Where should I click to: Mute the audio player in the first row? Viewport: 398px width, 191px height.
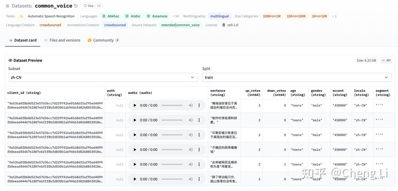pos(191,106)
